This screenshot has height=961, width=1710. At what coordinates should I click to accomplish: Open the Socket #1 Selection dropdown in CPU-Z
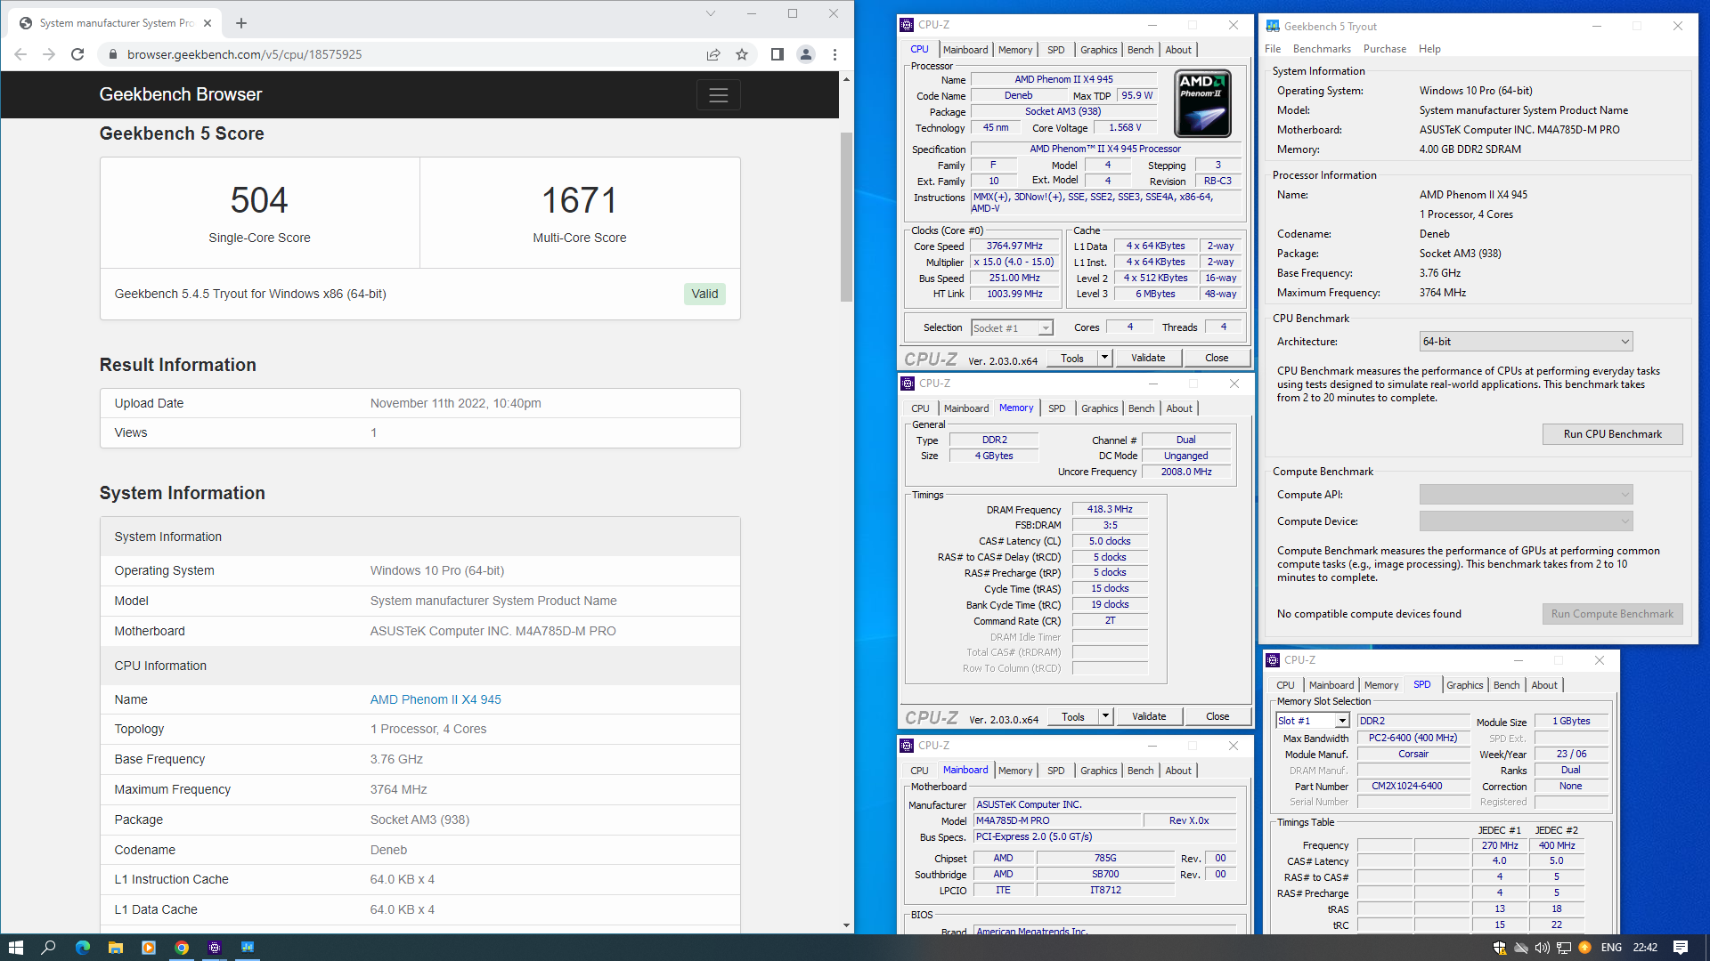pyautogui.click(x=1013, y=328)
